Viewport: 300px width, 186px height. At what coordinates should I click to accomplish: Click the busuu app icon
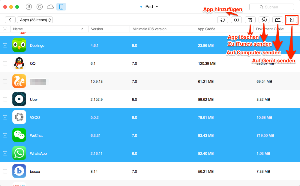click(x=19, y=171)
